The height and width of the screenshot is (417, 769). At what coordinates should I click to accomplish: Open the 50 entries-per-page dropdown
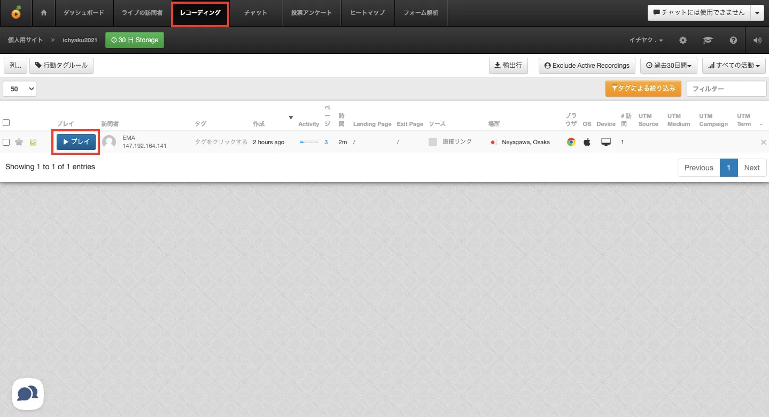20,89
